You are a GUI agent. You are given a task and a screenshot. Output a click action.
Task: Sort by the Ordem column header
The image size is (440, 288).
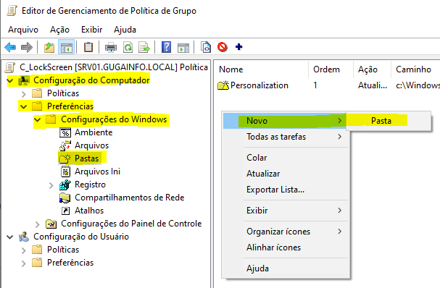pos(331,69)
